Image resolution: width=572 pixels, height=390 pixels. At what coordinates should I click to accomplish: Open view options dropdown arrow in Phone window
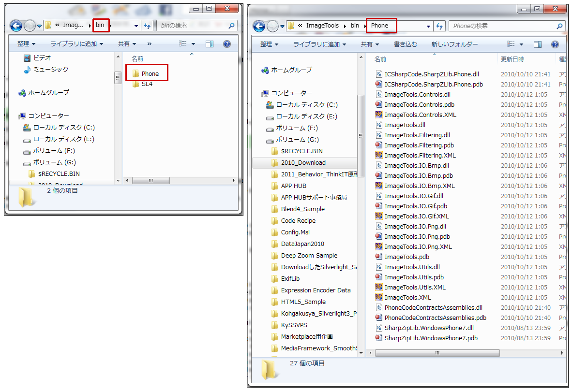coord(521,44)
